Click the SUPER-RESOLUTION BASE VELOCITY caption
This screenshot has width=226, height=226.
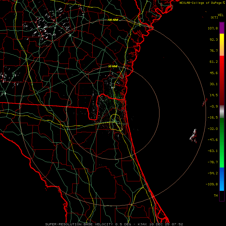pyautogui.click(x=79, y=224)
